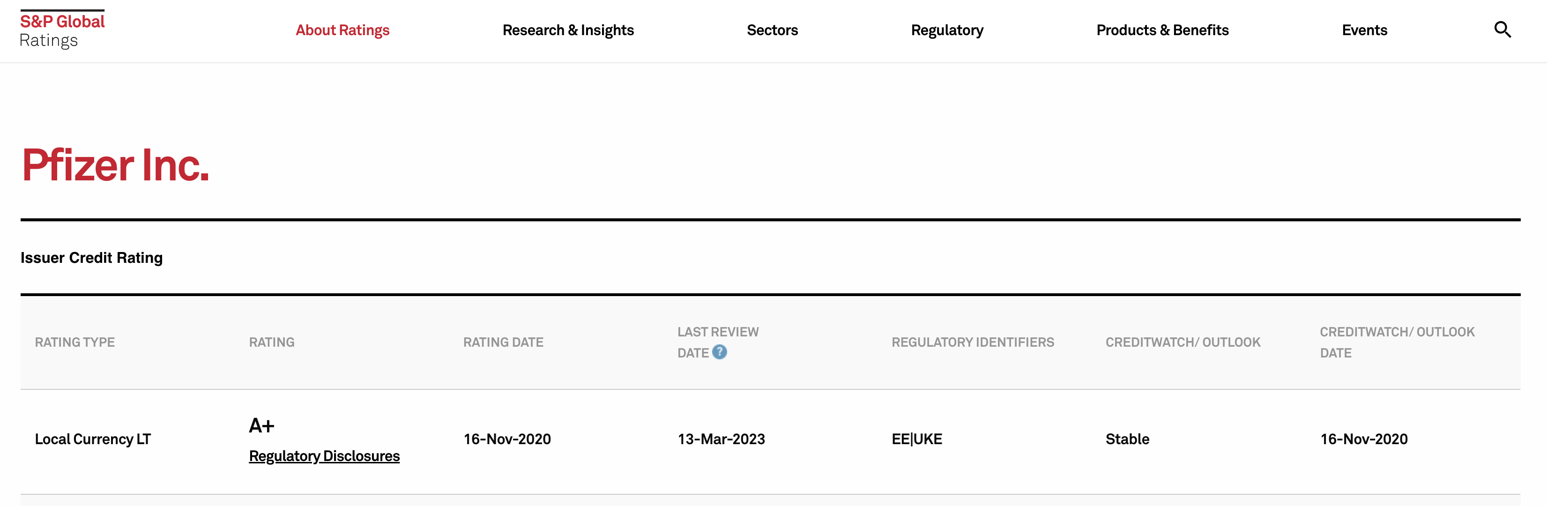The height and width of the screenshot is (506, 1547).
Task: Click the search magnifier icon
Action: 1502,30
